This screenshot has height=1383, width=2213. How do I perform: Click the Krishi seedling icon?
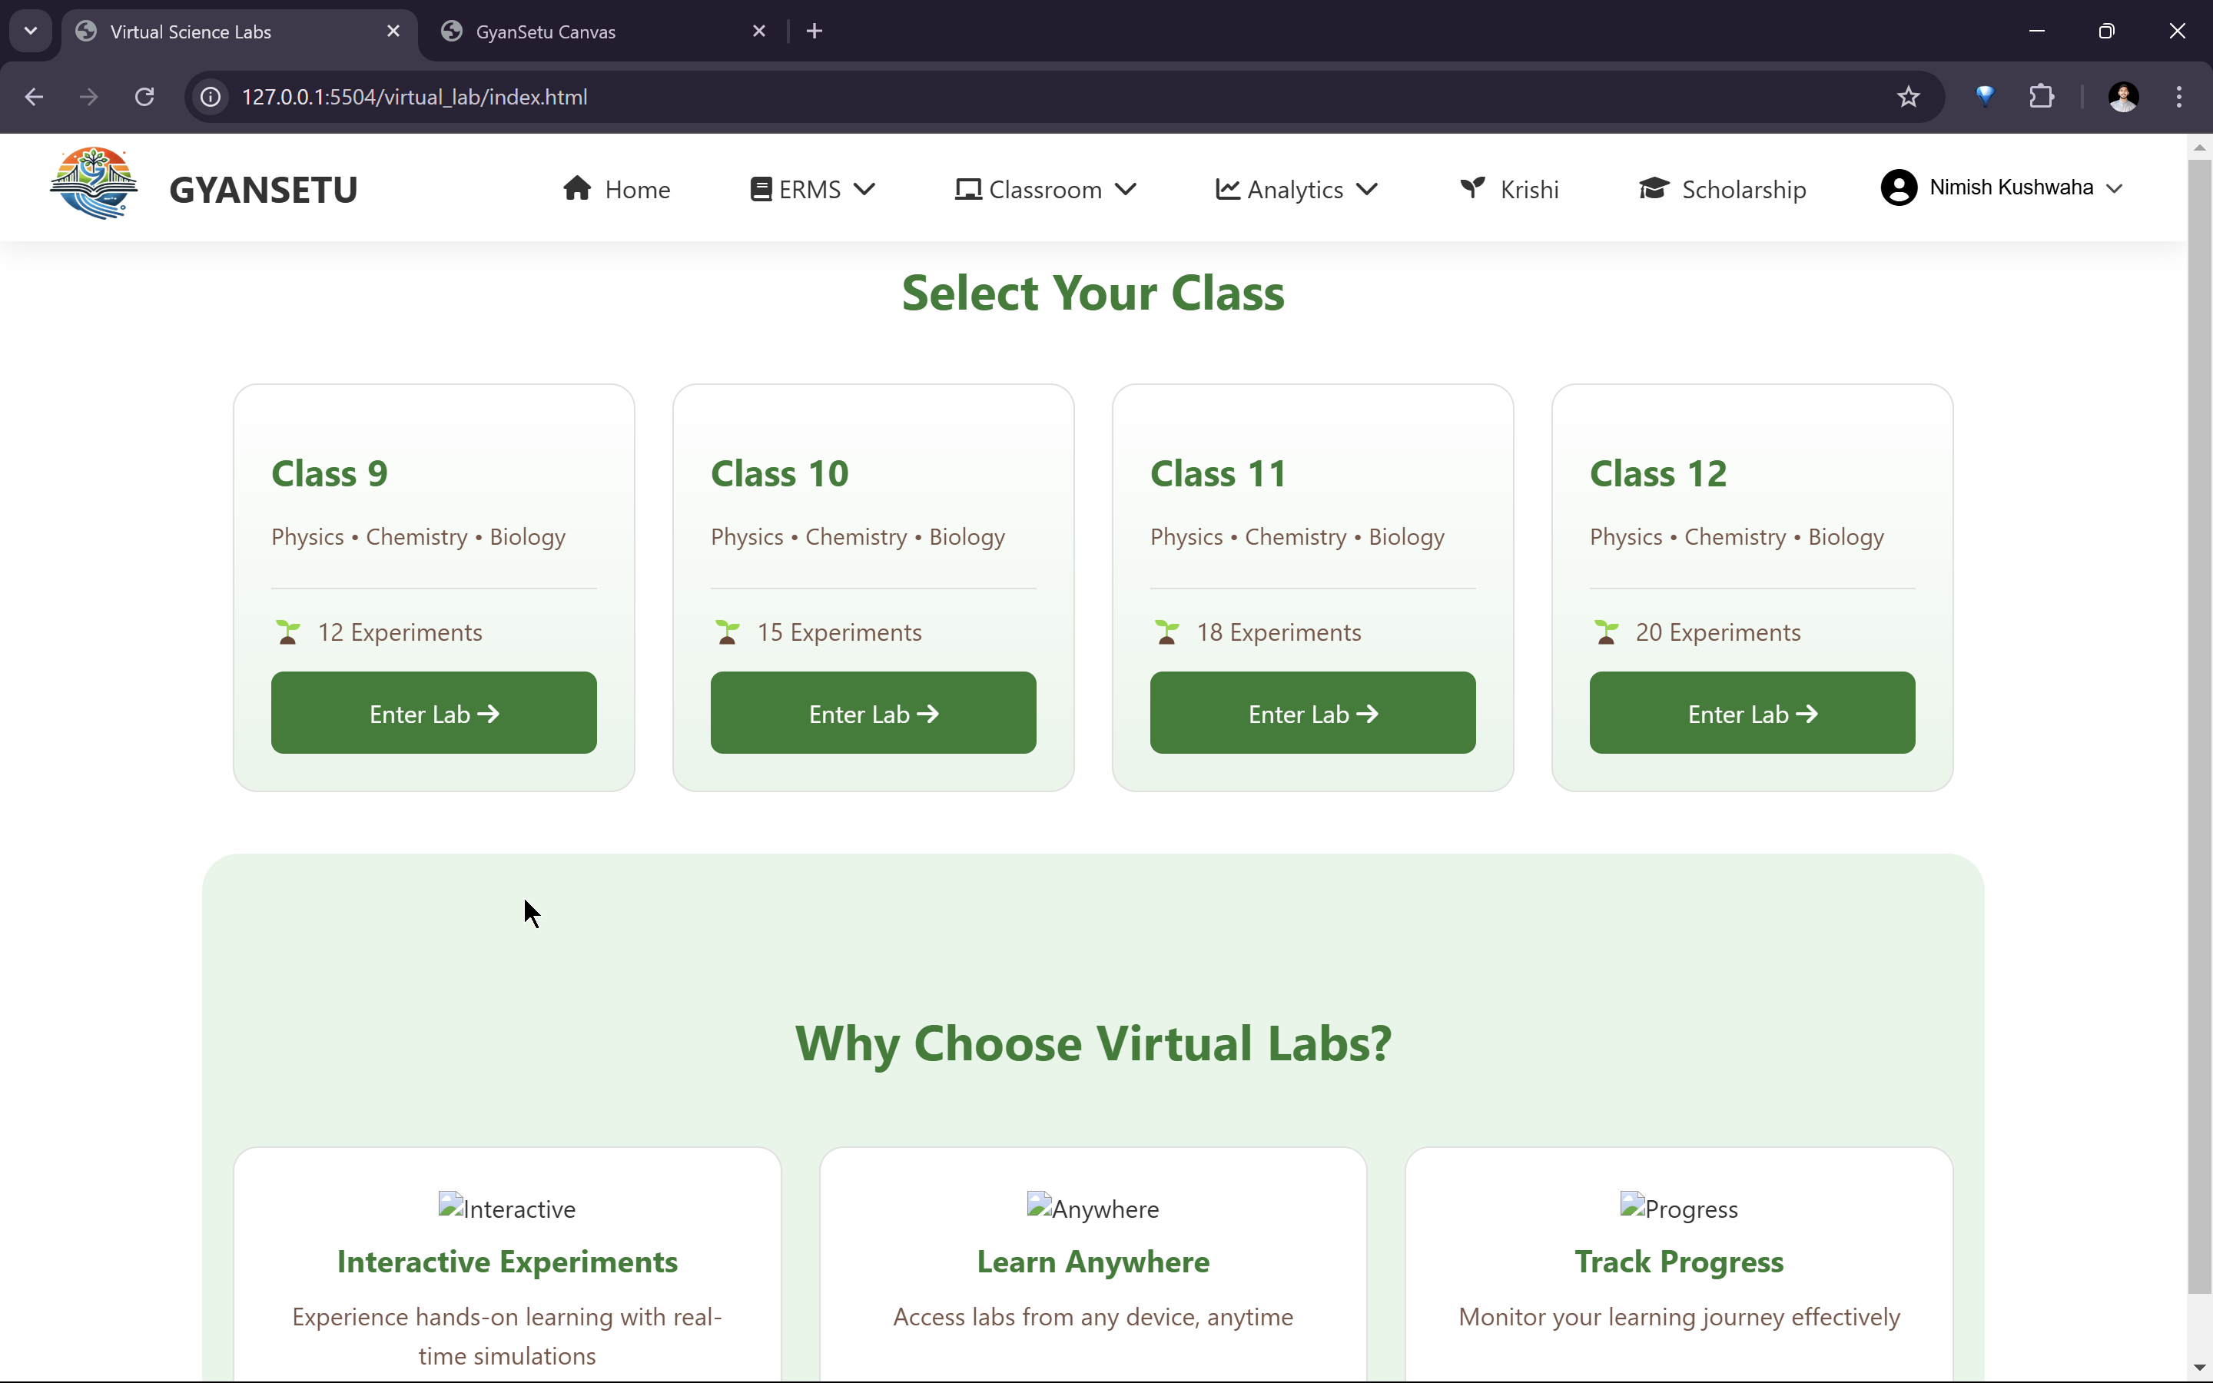click(1472, 188)
